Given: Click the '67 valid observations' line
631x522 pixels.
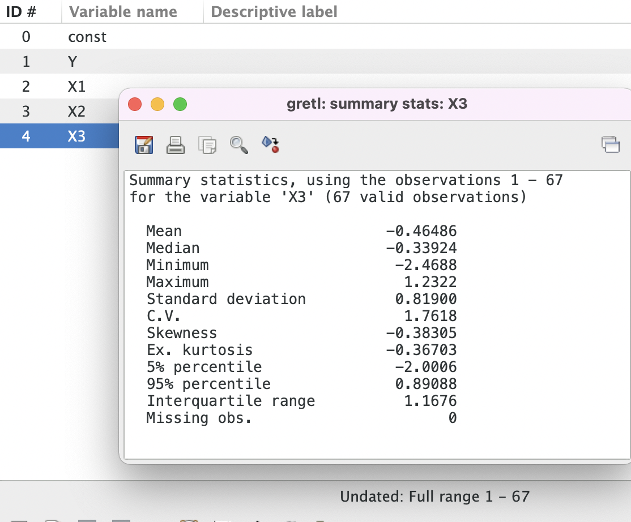Looking at the screenshot, I should pyautogui.click(x=327, y=197).
